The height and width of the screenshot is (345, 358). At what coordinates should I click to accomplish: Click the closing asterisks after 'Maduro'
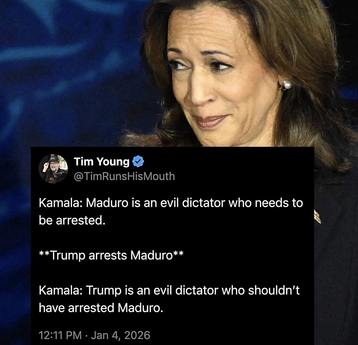(x=178, y=253)
